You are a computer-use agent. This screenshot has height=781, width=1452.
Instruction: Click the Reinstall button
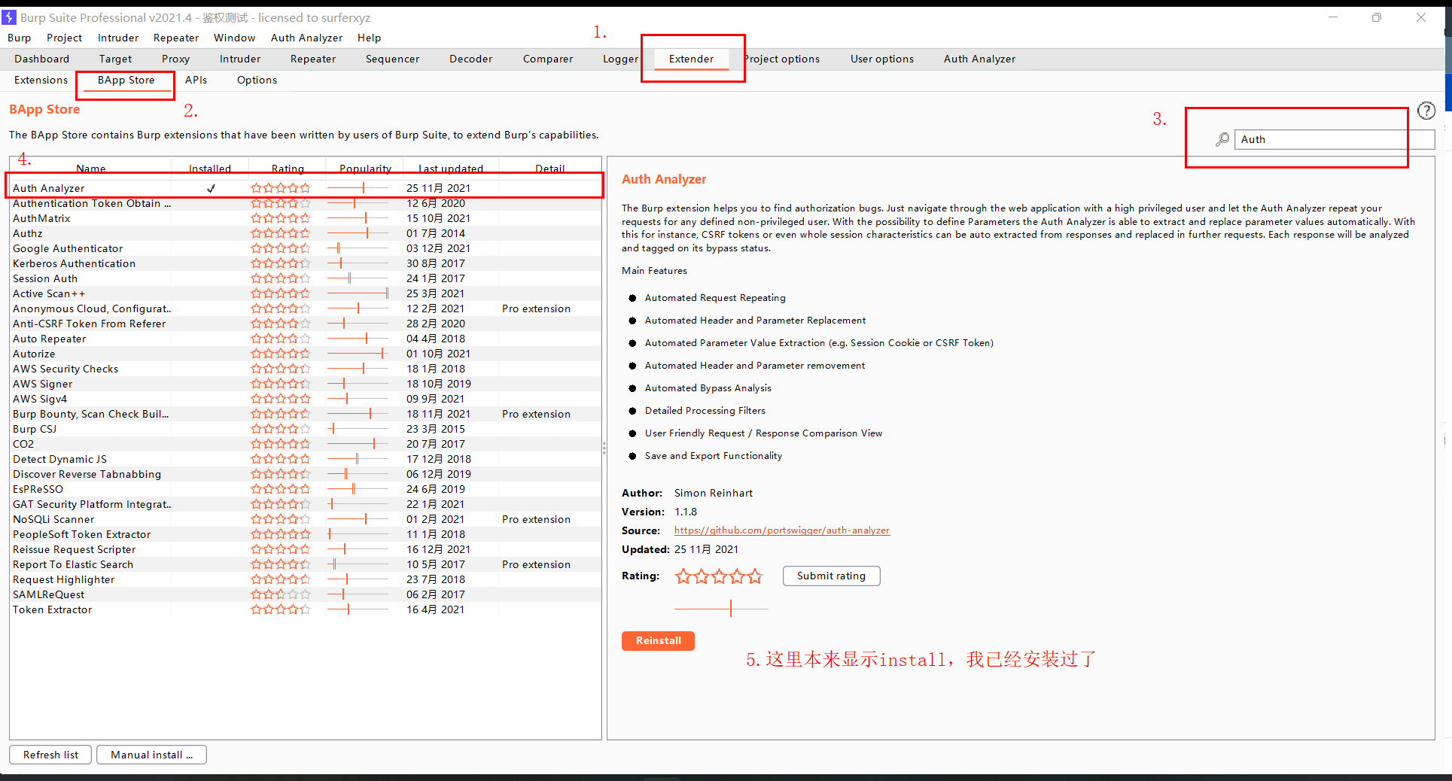coord(657,641)
